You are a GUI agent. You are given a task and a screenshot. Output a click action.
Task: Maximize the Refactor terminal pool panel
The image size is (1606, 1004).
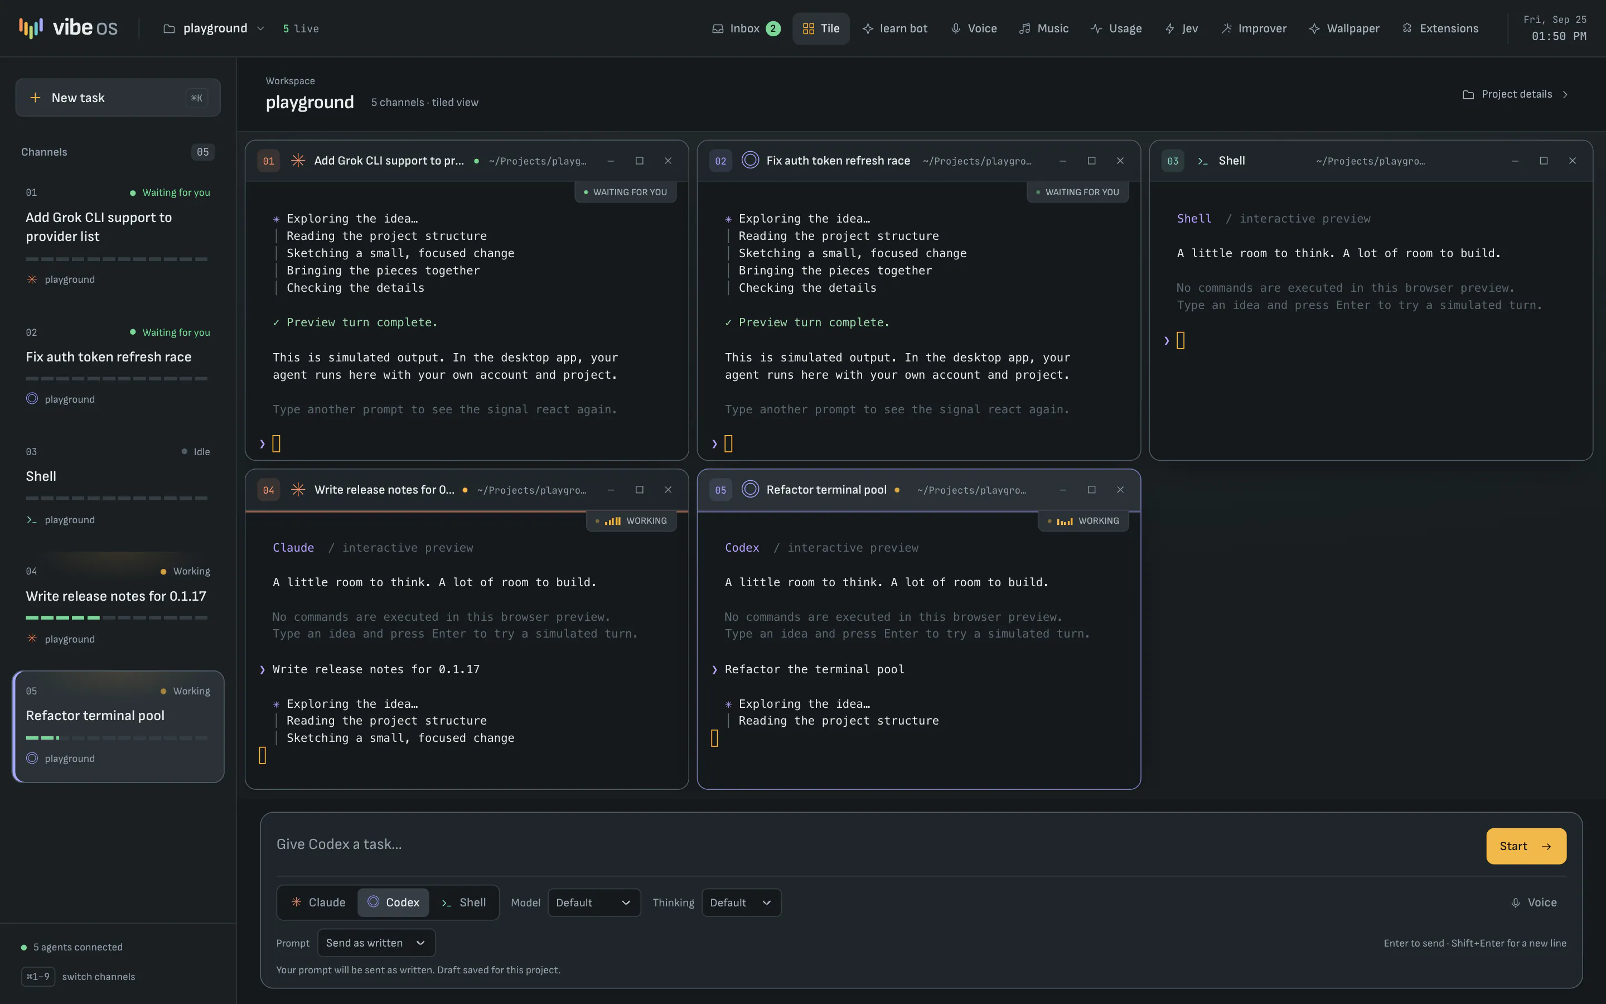(x=1092, y=489)
